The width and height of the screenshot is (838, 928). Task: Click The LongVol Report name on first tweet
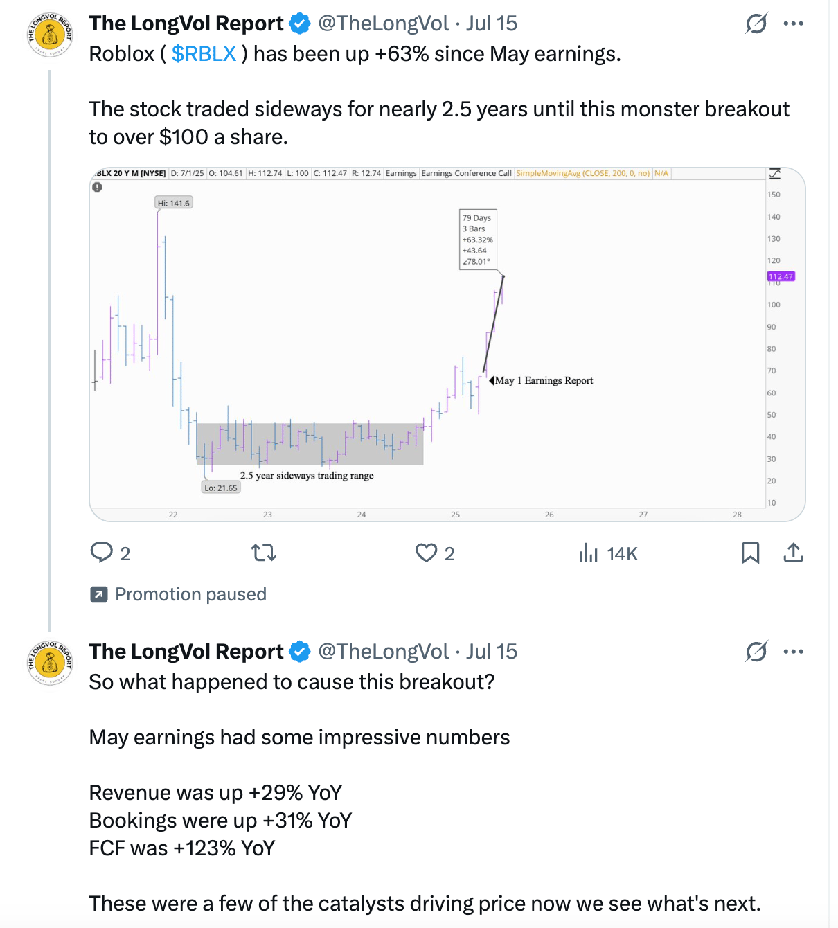[x=186, y=24]
